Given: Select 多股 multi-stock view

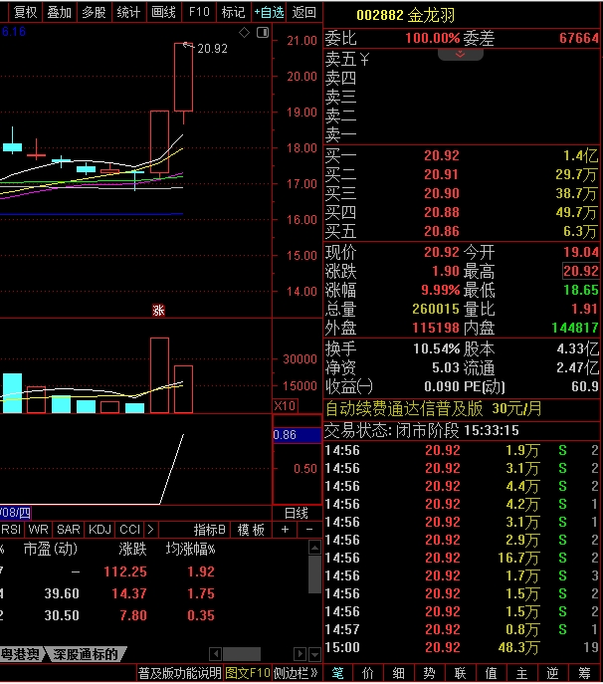Looking at the screenshot, I should (95, 12).
